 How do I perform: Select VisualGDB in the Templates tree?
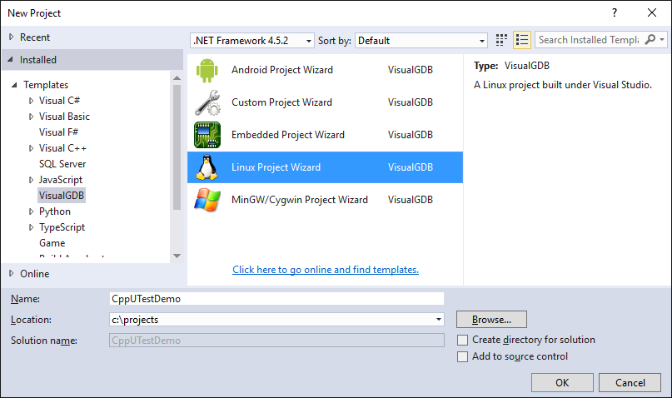pyautogui.click(x=62, y=196)
